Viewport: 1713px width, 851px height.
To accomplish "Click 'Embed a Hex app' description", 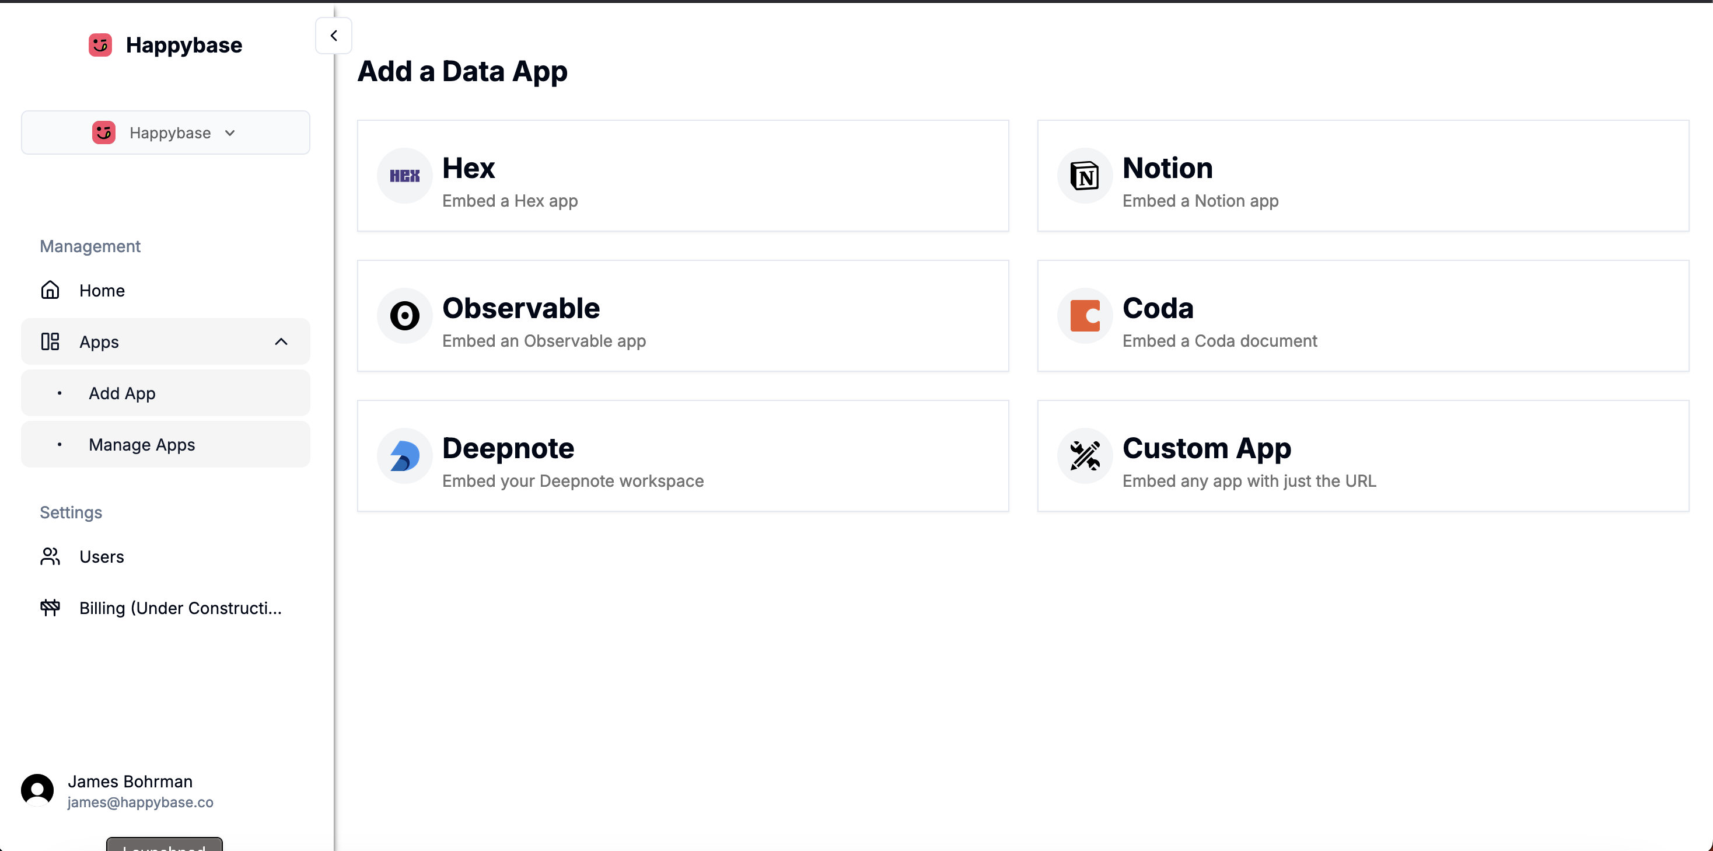I will (509, 201).
